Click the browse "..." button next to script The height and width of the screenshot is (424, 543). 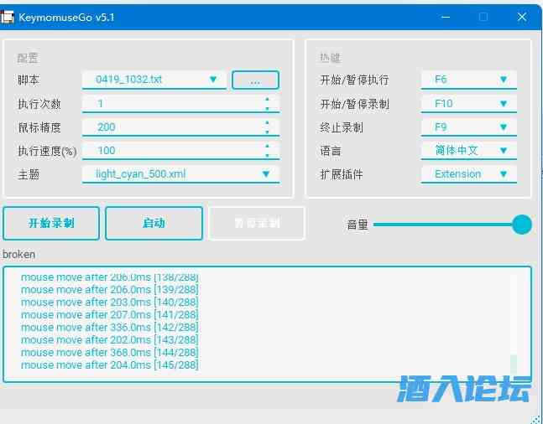coord(255,80)
